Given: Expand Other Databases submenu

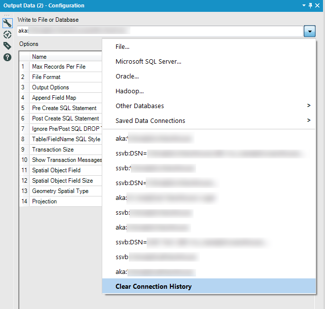Looking at the screenshot, I should point(209,106).
